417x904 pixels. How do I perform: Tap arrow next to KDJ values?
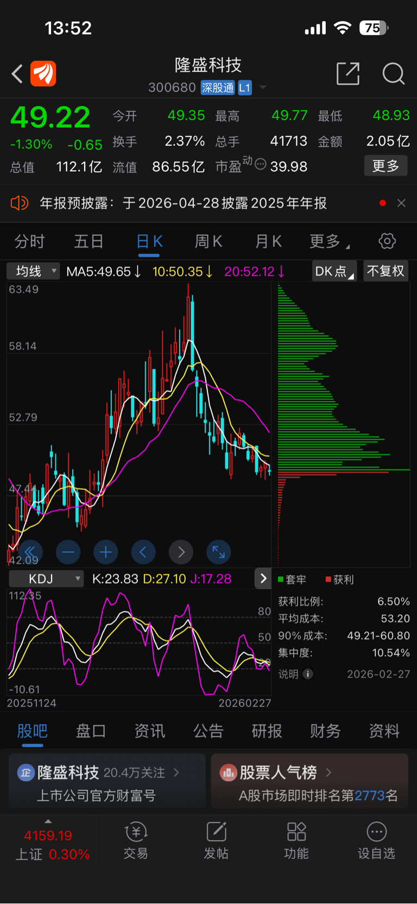click(x=263, y=578)
